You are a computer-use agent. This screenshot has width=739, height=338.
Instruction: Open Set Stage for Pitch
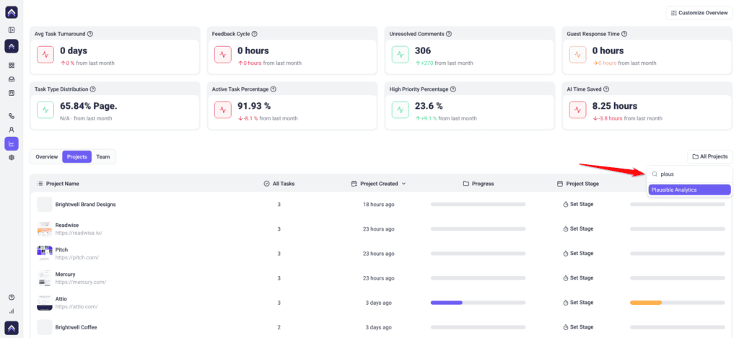tap(578, 253)
